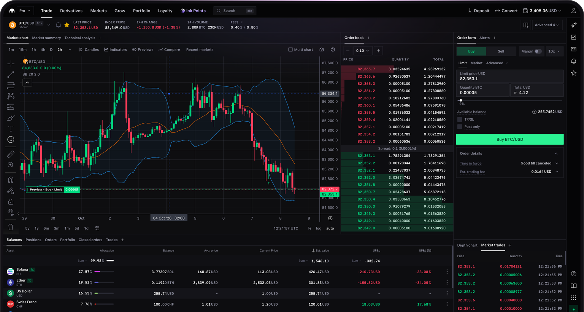Toggle the Margin switch on

538,51
